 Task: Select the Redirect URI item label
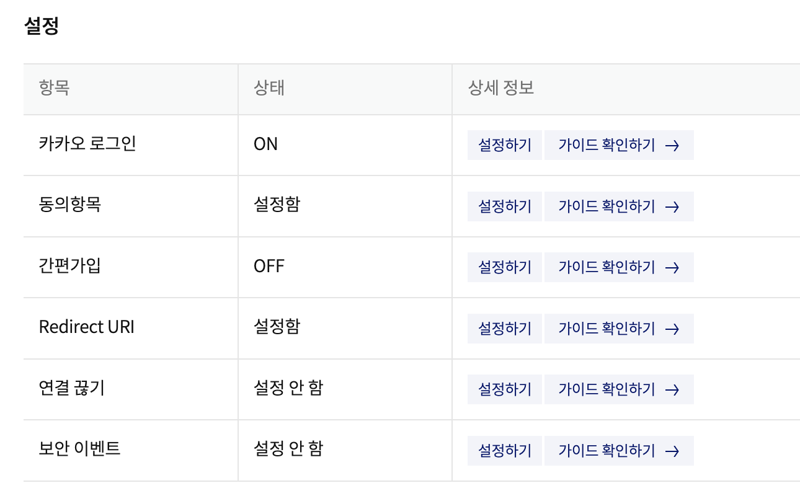(x=86, y=327)
